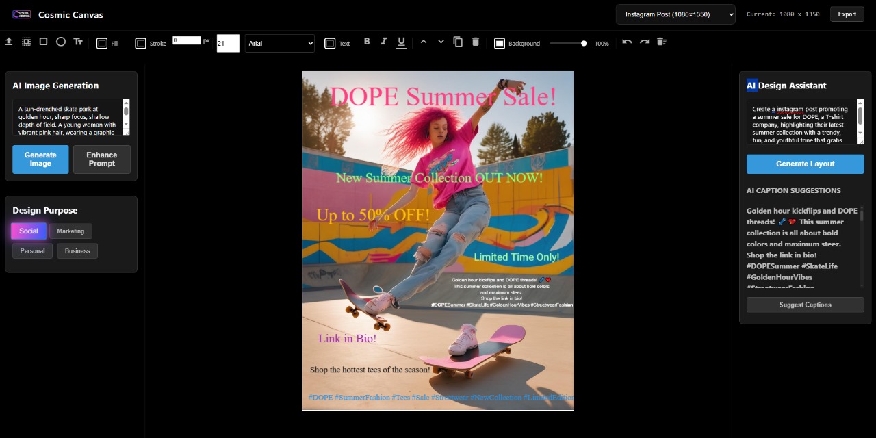The width and height of the screenshot is (876, 438).
Task: Select the 'Link in Bio!' canvas text
Action: pyautogui.click(x=347, y=339)
